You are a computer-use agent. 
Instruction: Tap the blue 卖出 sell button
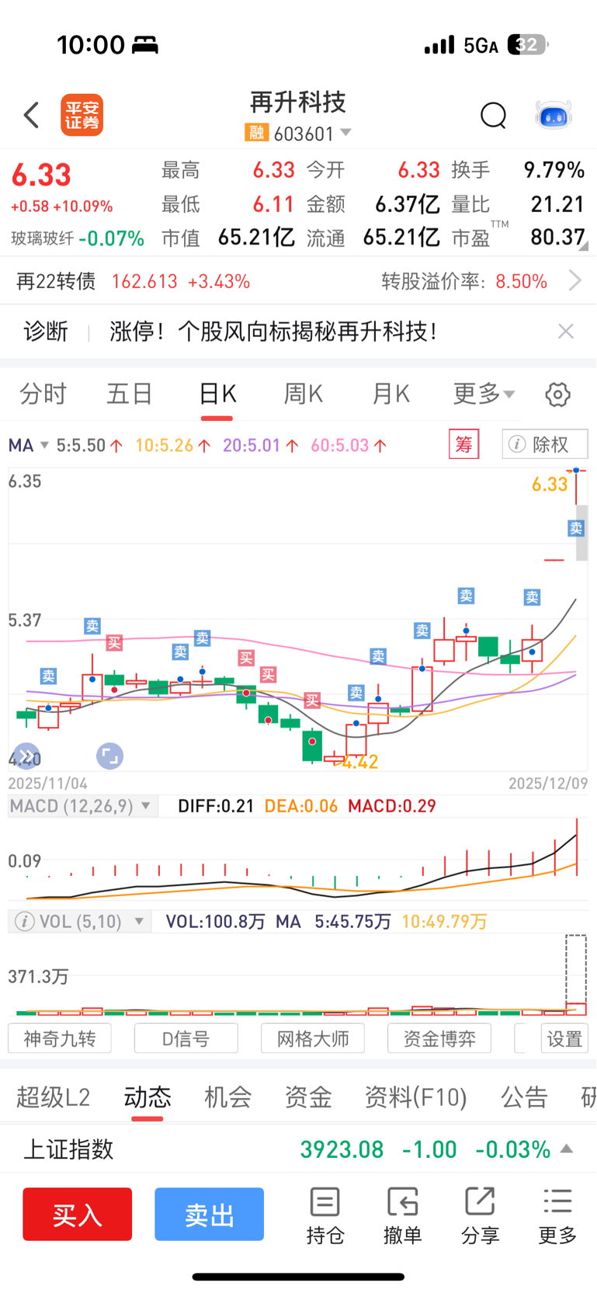pos(209,1214)
